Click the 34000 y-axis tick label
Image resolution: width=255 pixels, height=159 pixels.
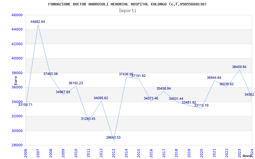[17, 102]
